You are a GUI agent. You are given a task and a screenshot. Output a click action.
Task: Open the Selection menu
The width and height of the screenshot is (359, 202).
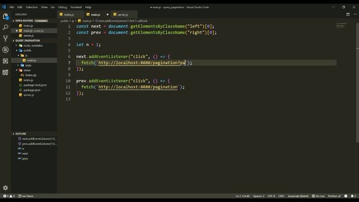pos(31,7)
